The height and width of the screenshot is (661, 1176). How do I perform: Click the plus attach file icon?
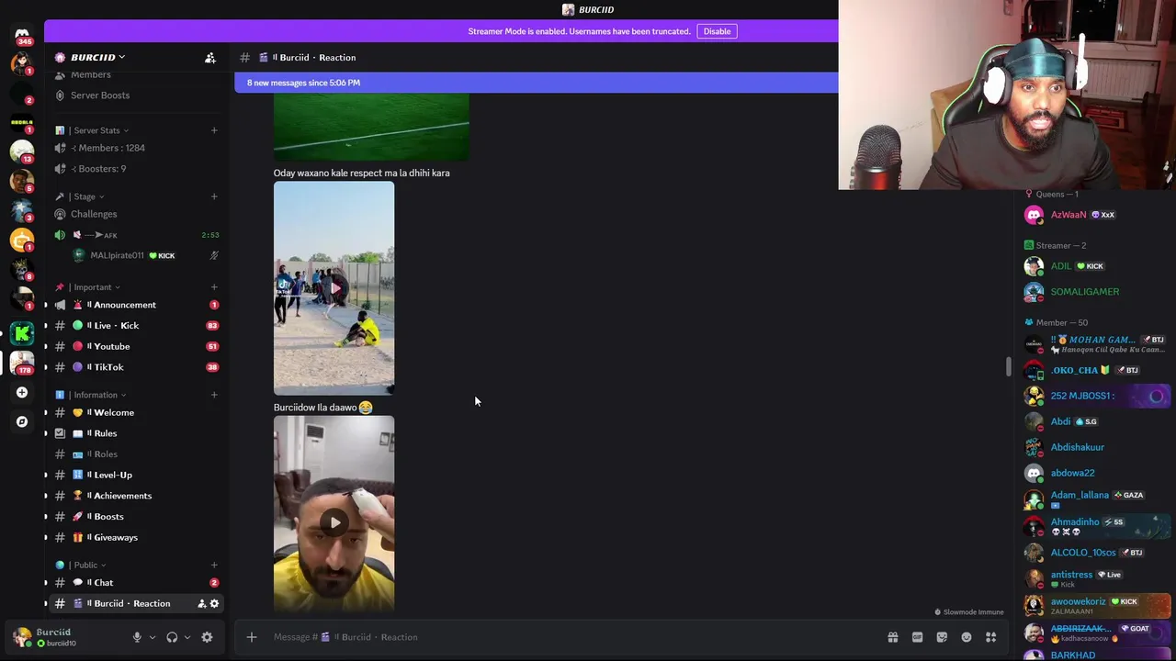(x=251, y=637)
